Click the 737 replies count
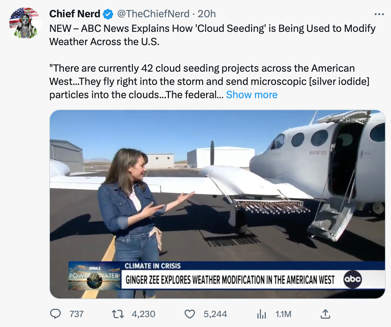The image size is (391, 327). tap(76, 314)
